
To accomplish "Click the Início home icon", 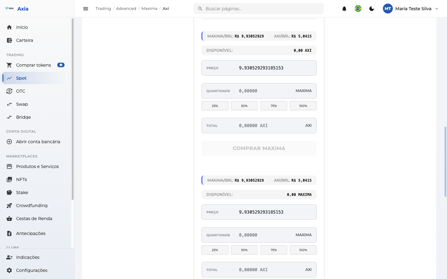I will point(9,27).
